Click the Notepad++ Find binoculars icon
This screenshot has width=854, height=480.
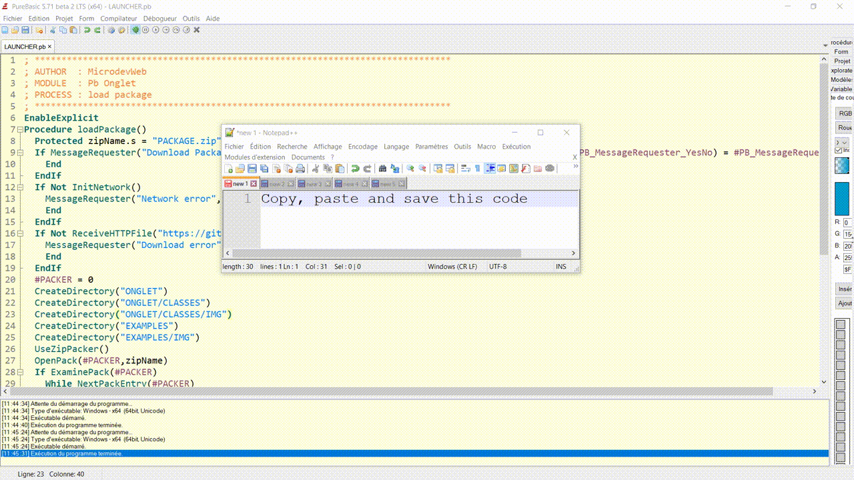click(x=382, y=169)
